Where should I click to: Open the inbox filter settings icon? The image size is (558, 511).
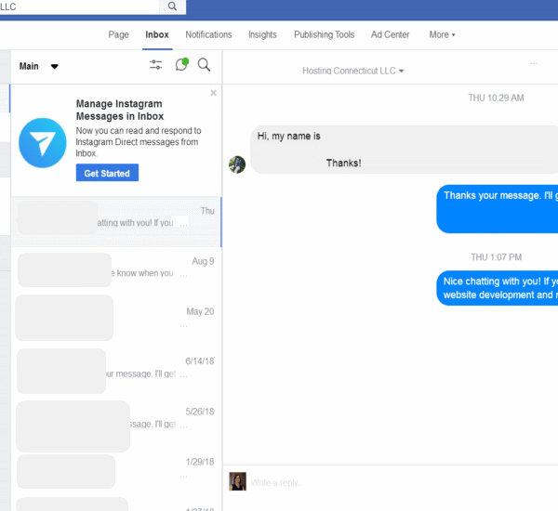(x=155, y=65)
